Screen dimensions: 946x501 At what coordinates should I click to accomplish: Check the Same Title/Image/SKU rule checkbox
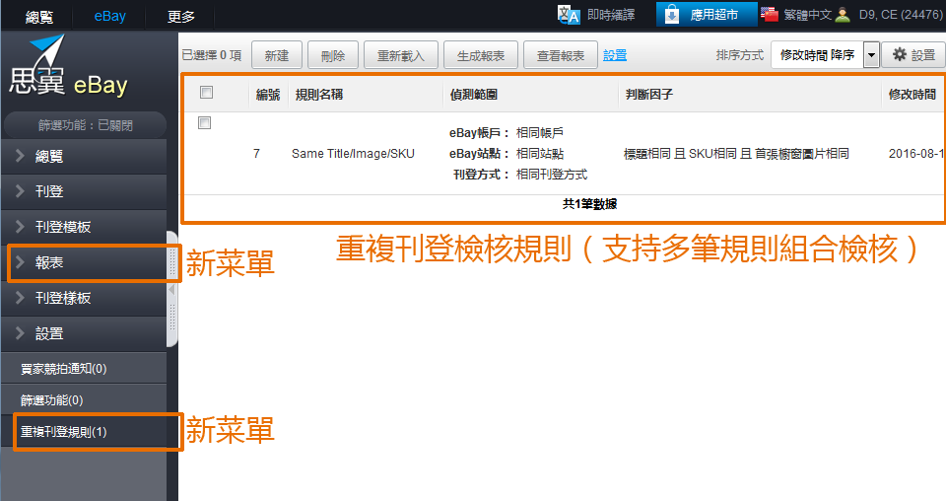(205, 123)
